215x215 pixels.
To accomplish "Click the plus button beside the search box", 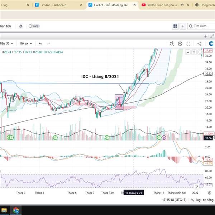I will (183, 26).
